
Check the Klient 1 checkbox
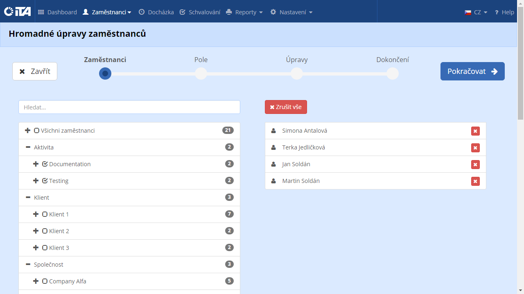45,214
